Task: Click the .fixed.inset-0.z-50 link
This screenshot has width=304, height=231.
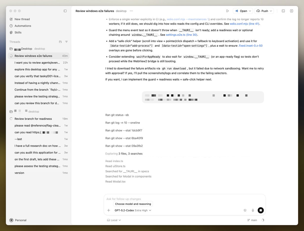Action: pos(250,46)
